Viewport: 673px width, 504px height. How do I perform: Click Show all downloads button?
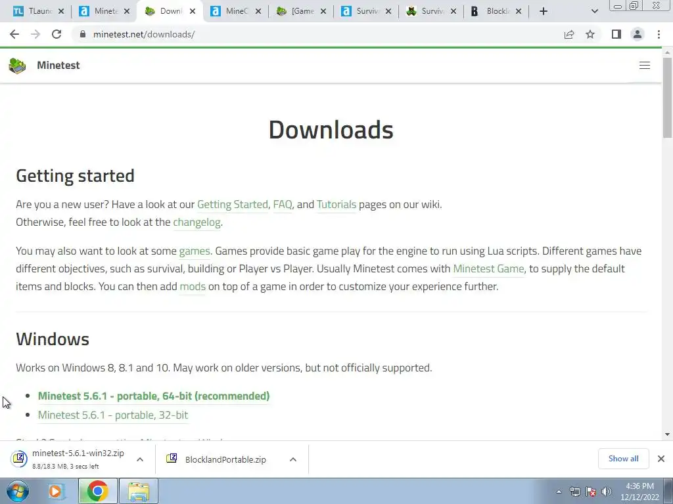coord(623,459)
